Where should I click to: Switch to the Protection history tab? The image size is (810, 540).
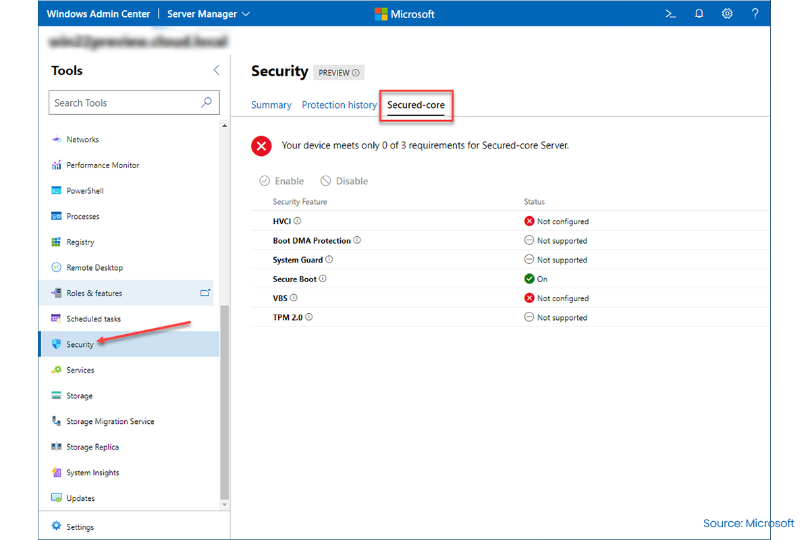coord(339,105)
